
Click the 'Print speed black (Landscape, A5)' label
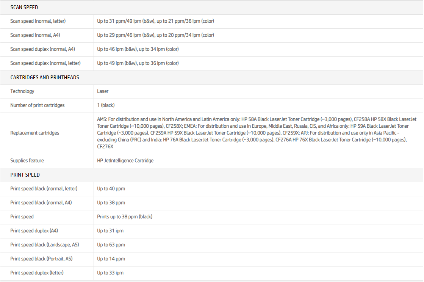point(45,245)
